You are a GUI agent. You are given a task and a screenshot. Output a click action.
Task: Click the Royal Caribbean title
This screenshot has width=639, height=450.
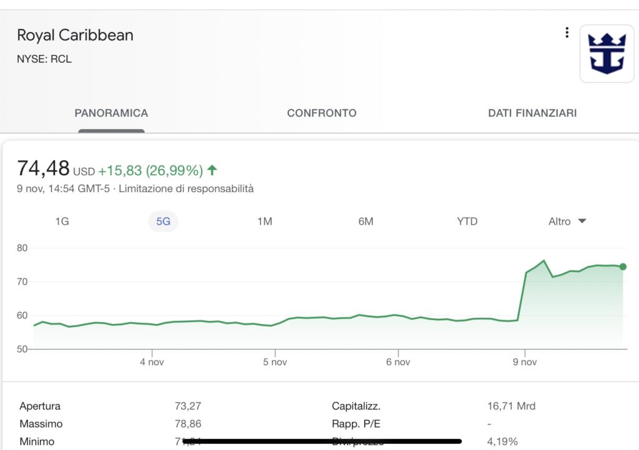click(76, 36)
